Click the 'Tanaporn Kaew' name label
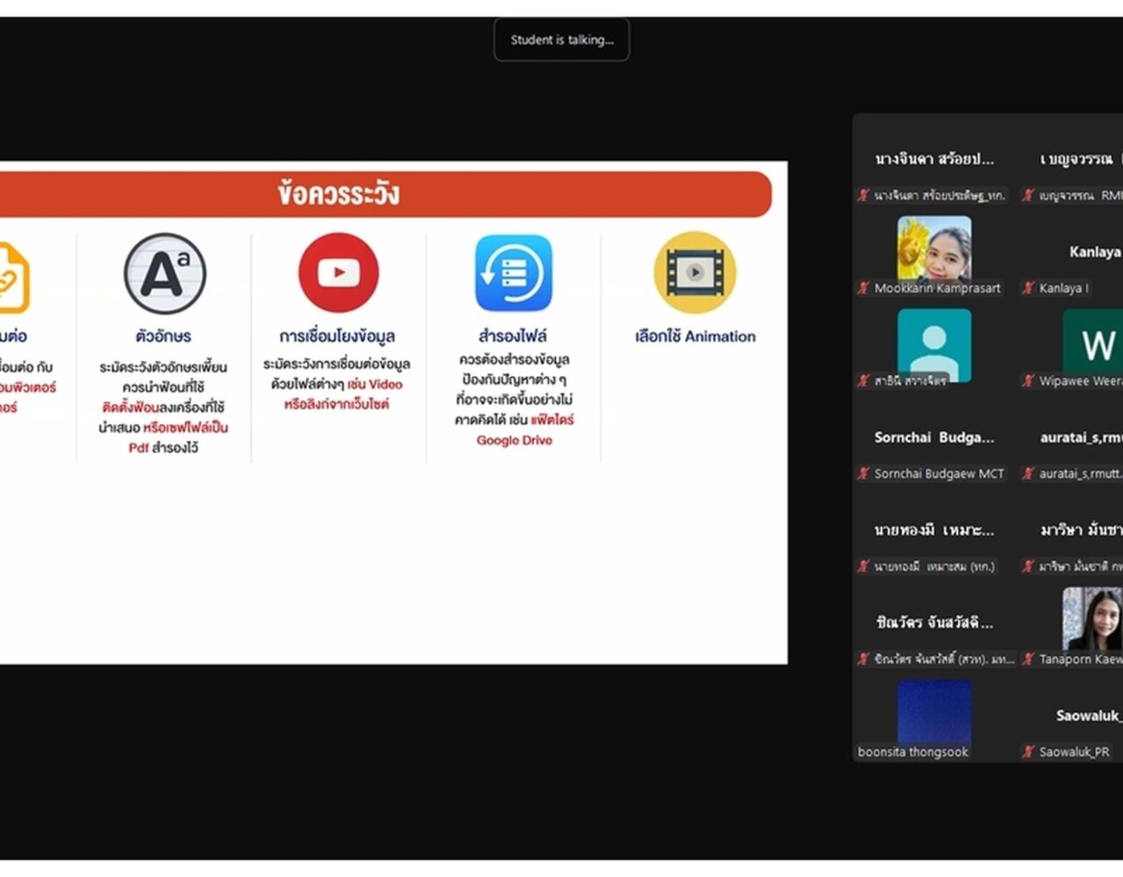The height and width of the screenshot is (877, 1123). pos(1080,659)
